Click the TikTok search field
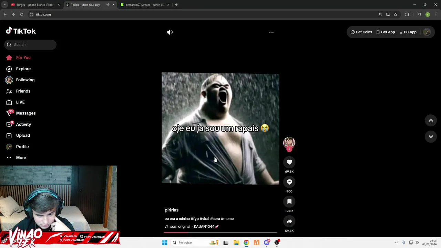 (x=30, y=44)
